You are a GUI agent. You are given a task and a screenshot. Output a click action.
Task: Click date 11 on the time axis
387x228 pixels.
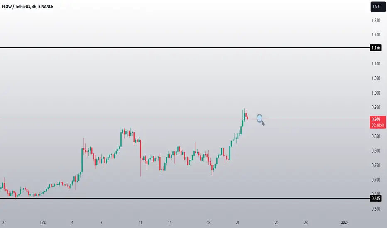[x=141, y=222]
